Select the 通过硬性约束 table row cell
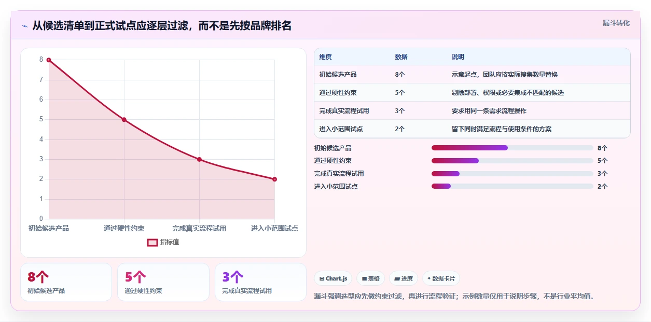This screenshot has width=651, height=322. click(x=338, y=93)
